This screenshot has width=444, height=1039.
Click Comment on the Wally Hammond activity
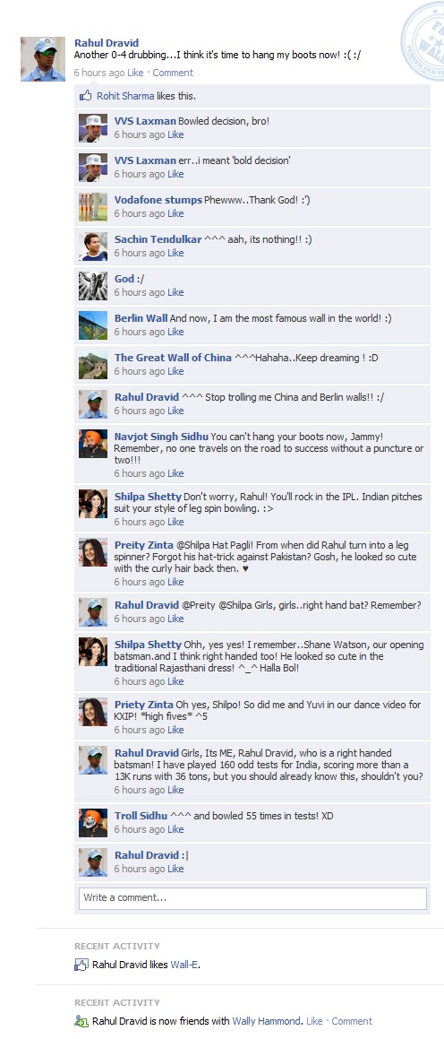click(x=352, y=1021)
